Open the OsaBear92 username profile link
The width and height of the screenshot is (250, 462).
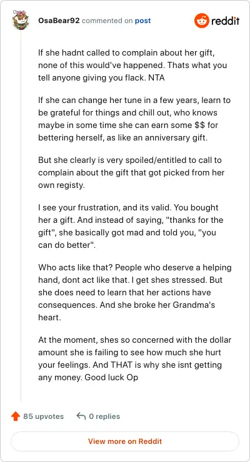(59, 21)
